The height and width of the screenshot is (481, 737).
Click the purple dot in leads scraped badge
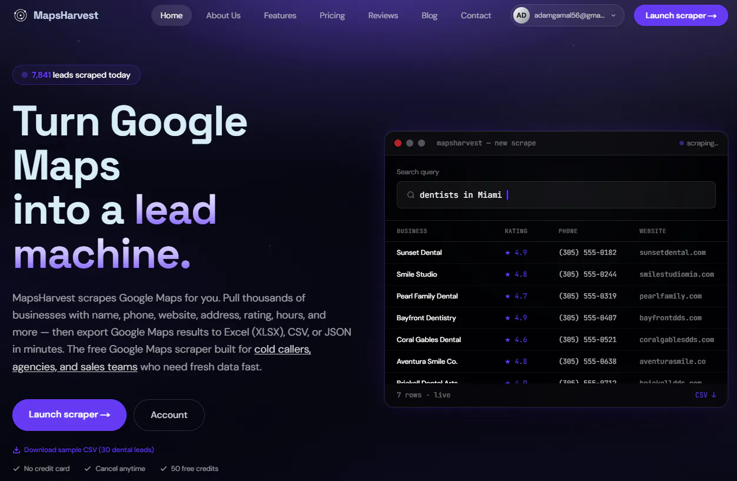pyautogui.click(x=25, y=75)
